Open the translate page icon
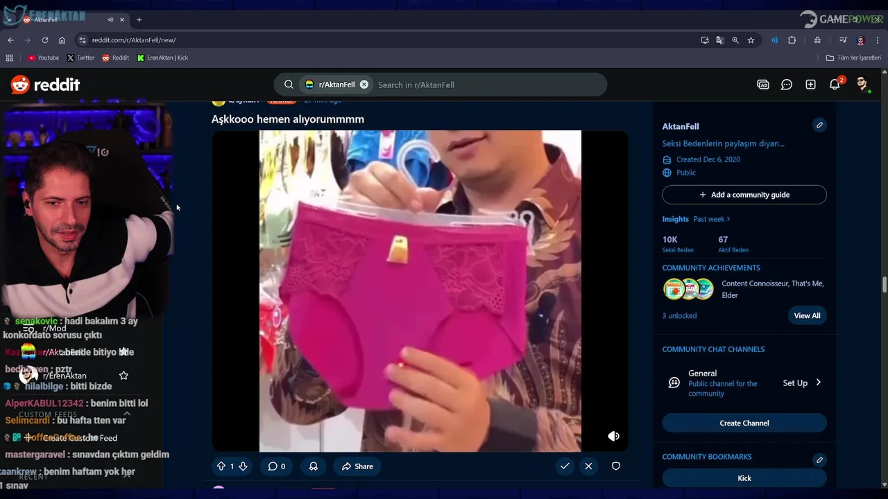888x499 pixels. coord(720,40)
